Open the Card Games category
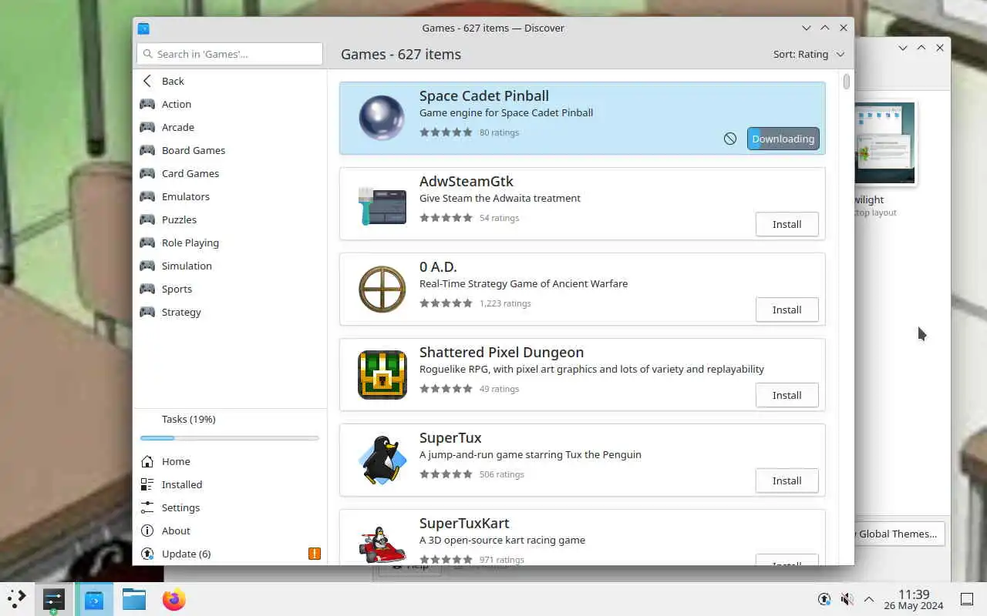987x616 pixels. [230, 173]
